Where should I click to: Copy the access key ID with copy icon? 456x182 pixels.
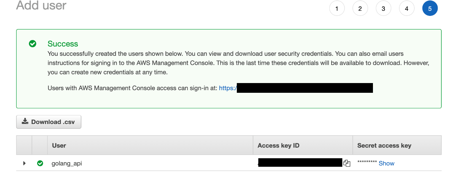point(347,164)
